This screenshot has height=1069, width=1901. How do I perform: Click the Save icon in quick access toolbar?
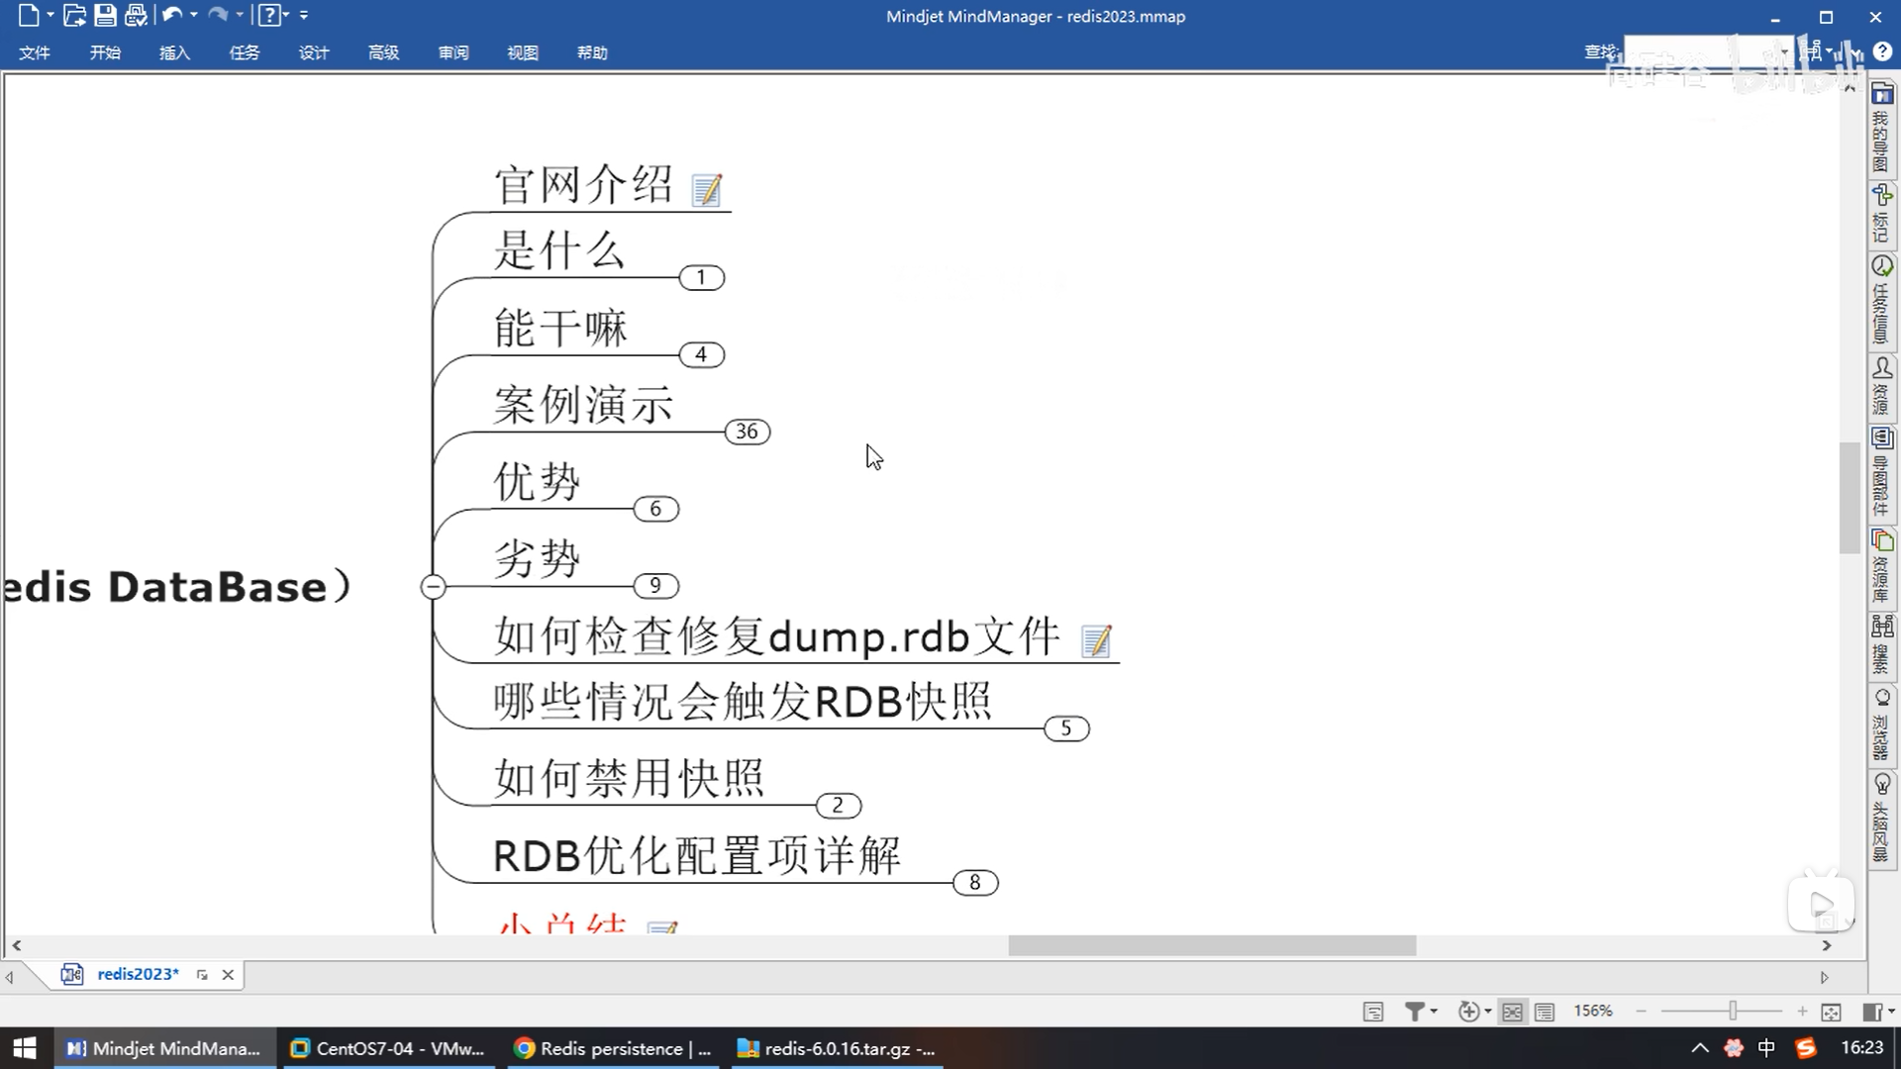coord(105,15)
